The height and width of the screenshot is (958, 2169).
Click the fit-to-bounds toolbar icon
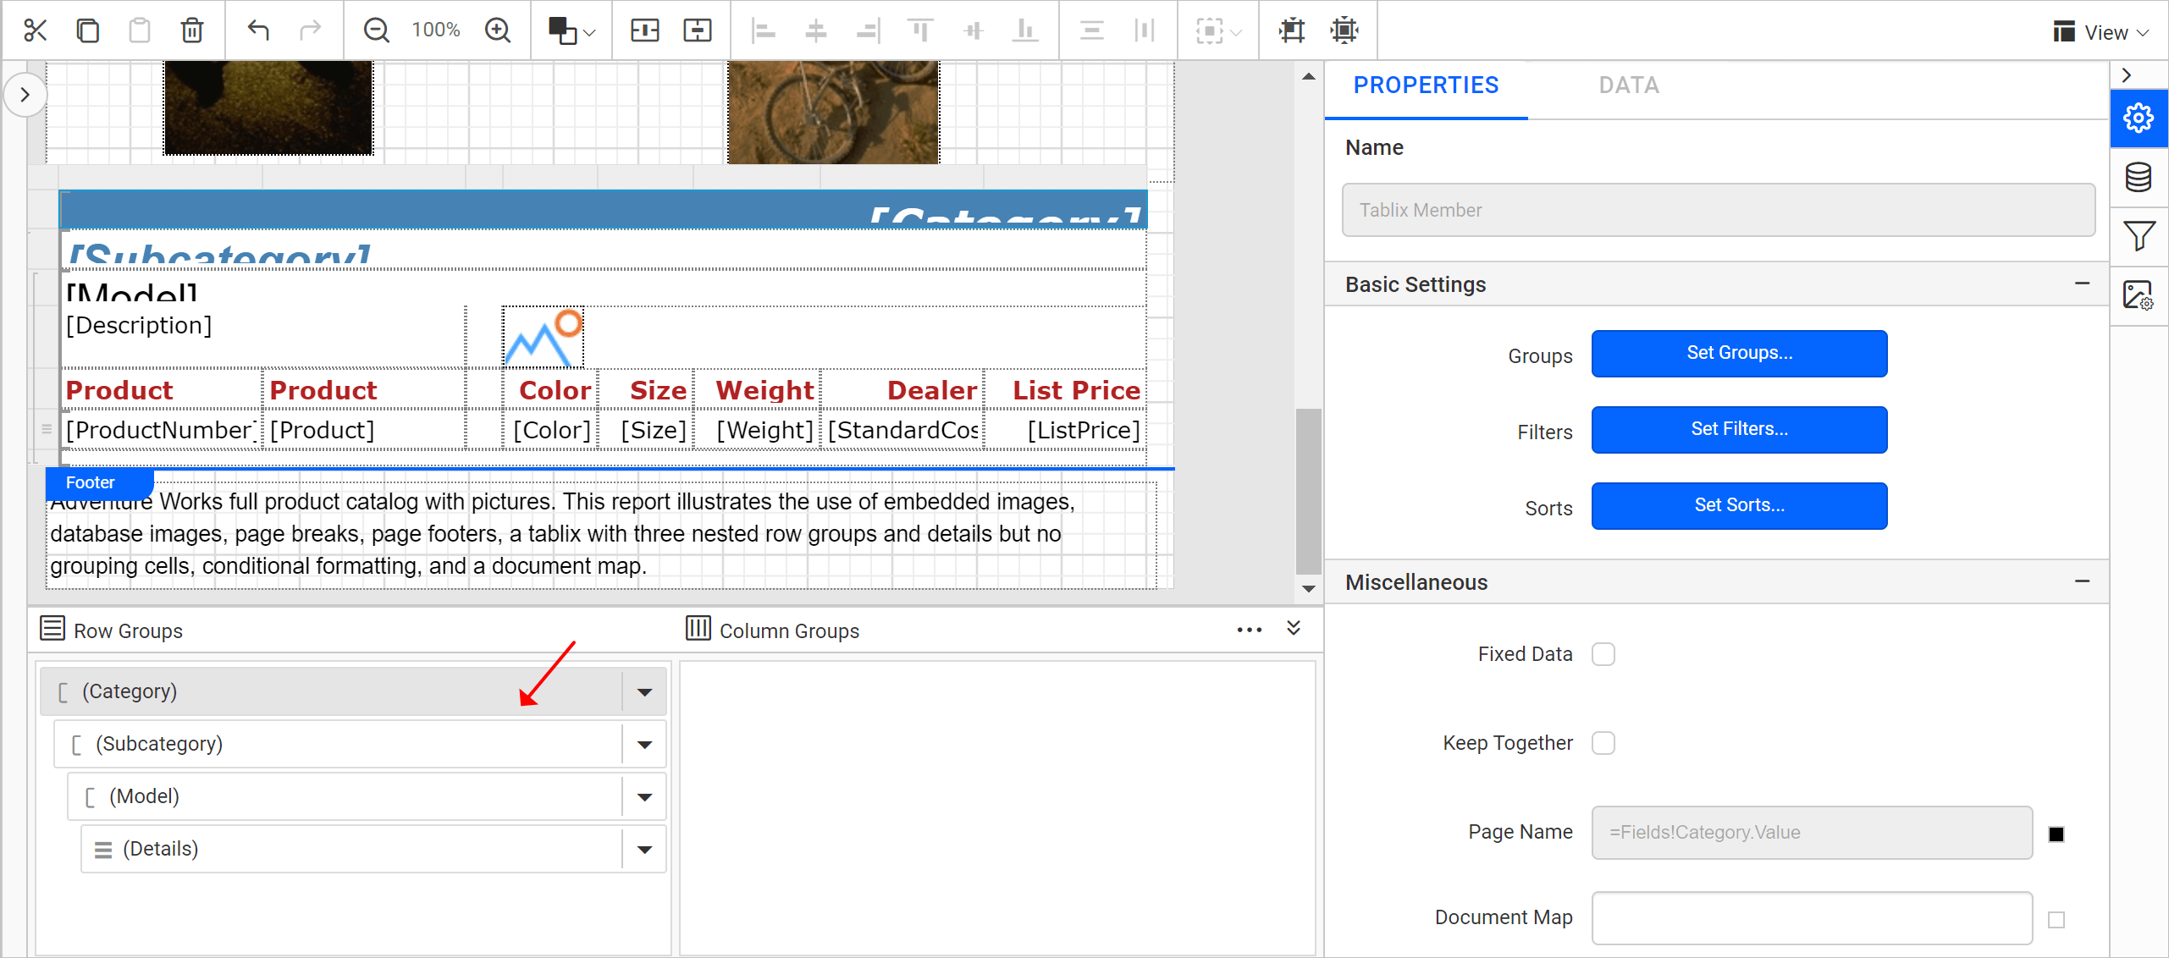click(x=1292, y=30)
